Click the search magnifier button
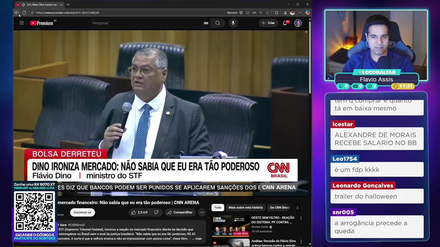 (218, 23)
